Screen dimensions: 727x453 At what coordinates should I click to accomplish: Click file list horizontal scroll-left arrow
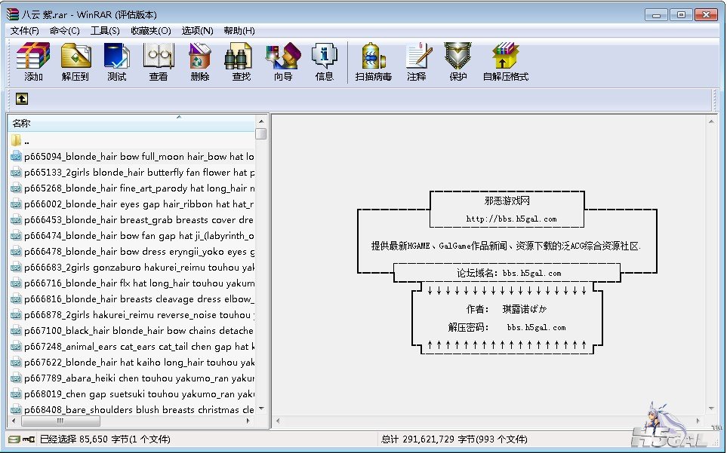click(14, 421)
